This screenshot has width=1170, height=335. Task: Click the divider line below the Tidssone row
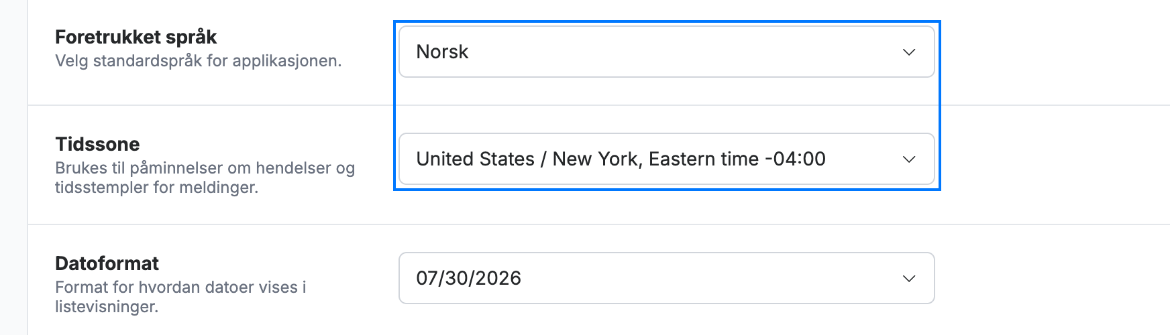click(x=598, y=224)
